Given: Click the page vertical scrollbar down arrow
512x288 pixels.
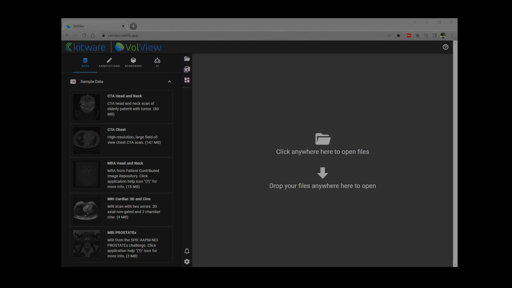Looking at the screenshot, I should [455, 265].
